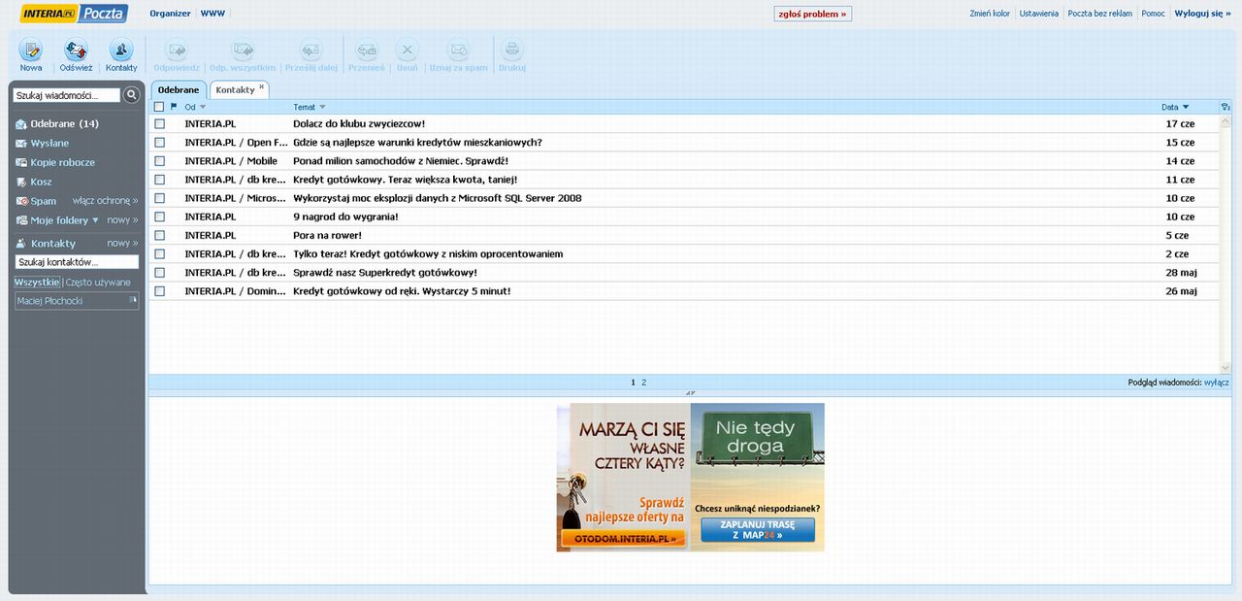Sort by Od column dropdown
Image resolution: width=1242 pixels, height=601 pixels.
tap(202, 107)
